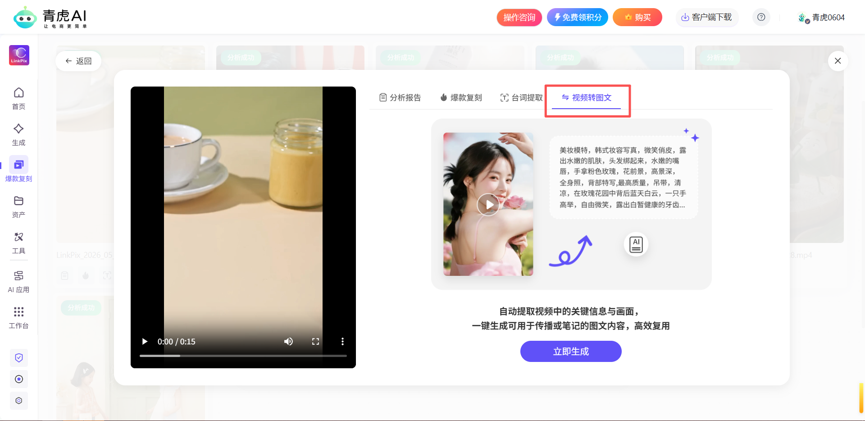Enter fullscreen video mode
The width and height of the screenshot is (865, 421).
pyautogui.click(x=315, y=342)
